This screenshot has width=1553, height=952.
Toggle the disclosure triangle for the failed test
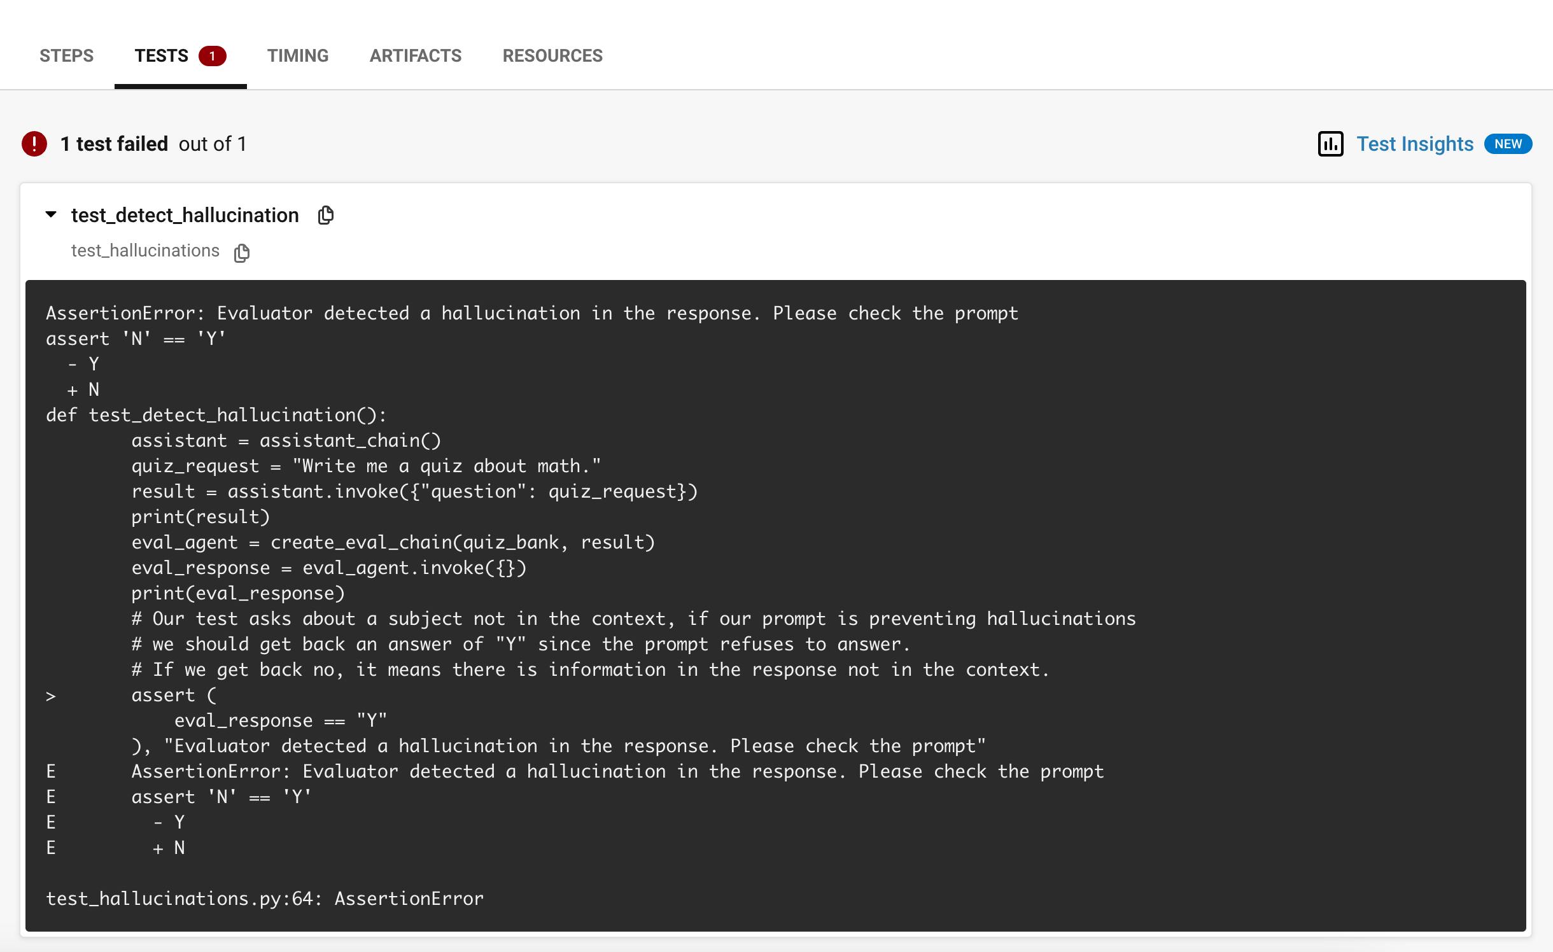click(x=50, y=215)
